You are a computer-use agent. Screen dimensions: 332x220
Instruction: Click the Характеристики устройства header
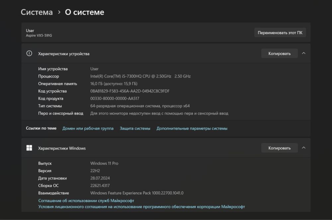click(x=64, y=54)
